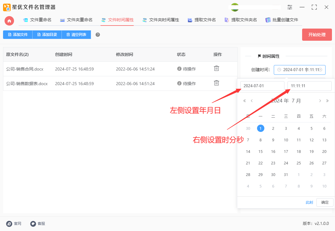Click the 添加文件 button
This screenshot has height=231, width=335.
[x=18, y=35]
